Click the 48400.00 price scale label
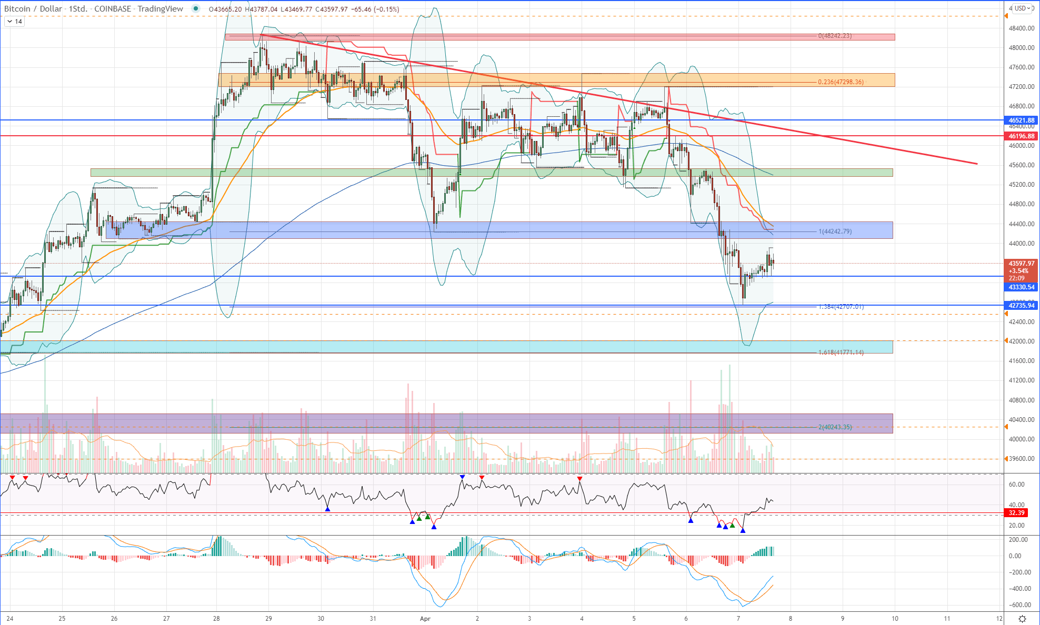 click(1022, 28)
